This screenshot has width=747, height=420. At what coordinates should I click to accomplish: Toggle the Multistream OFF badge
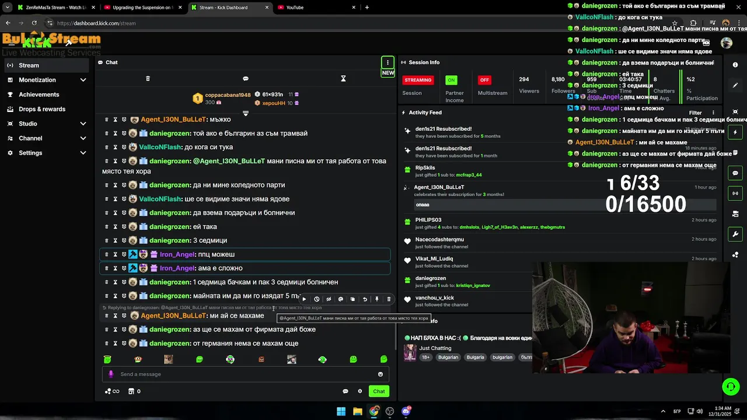pyautogui.click(x=484, y=80)
